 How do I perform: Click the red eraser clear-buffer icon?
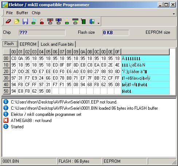pos(8,21)
